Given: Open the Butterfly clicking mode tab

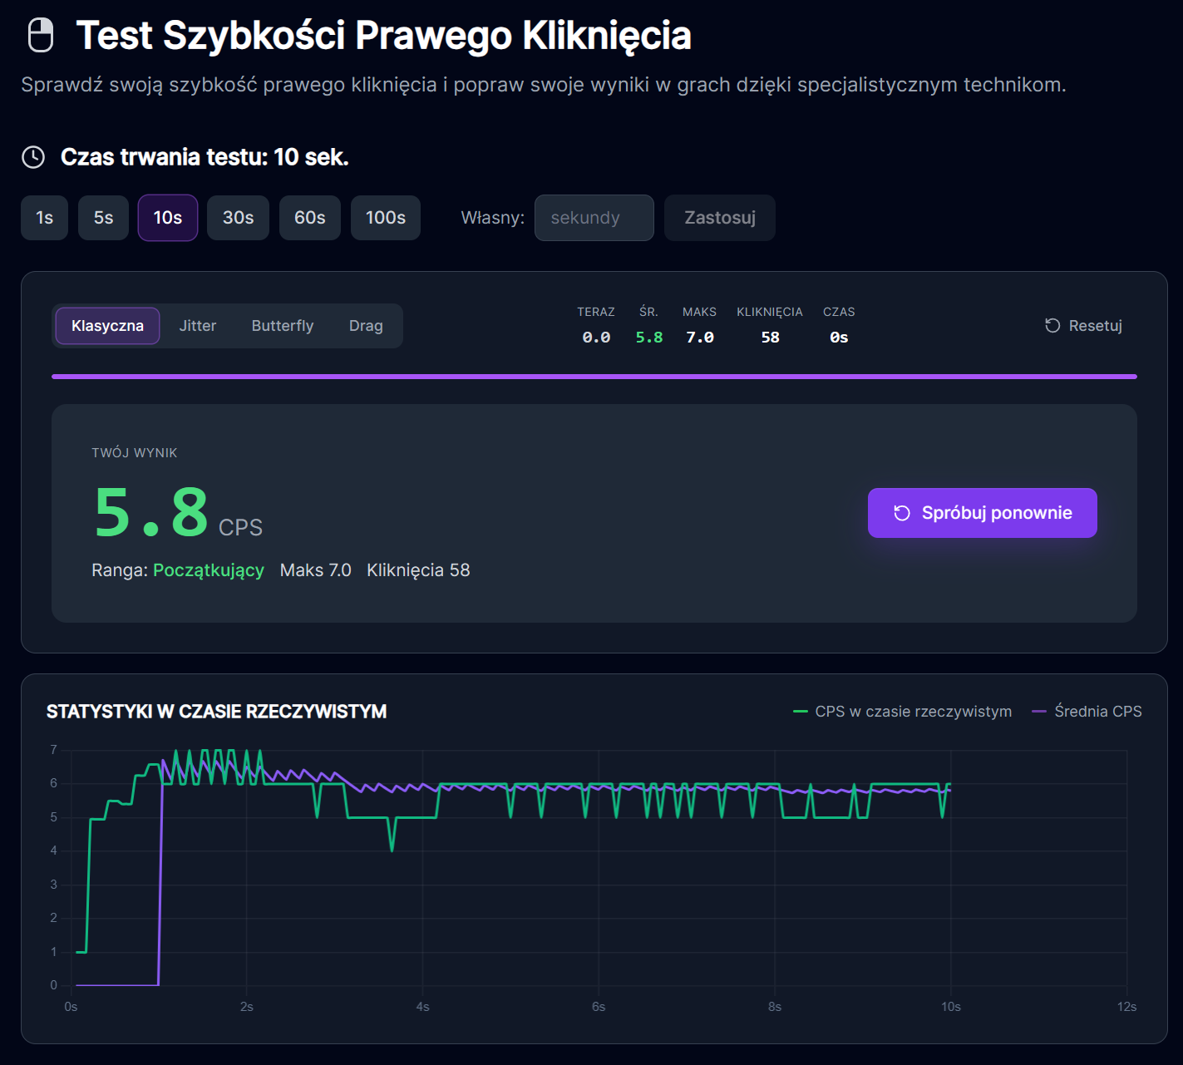Looking at the screenshot, I should tap(283, 326).
